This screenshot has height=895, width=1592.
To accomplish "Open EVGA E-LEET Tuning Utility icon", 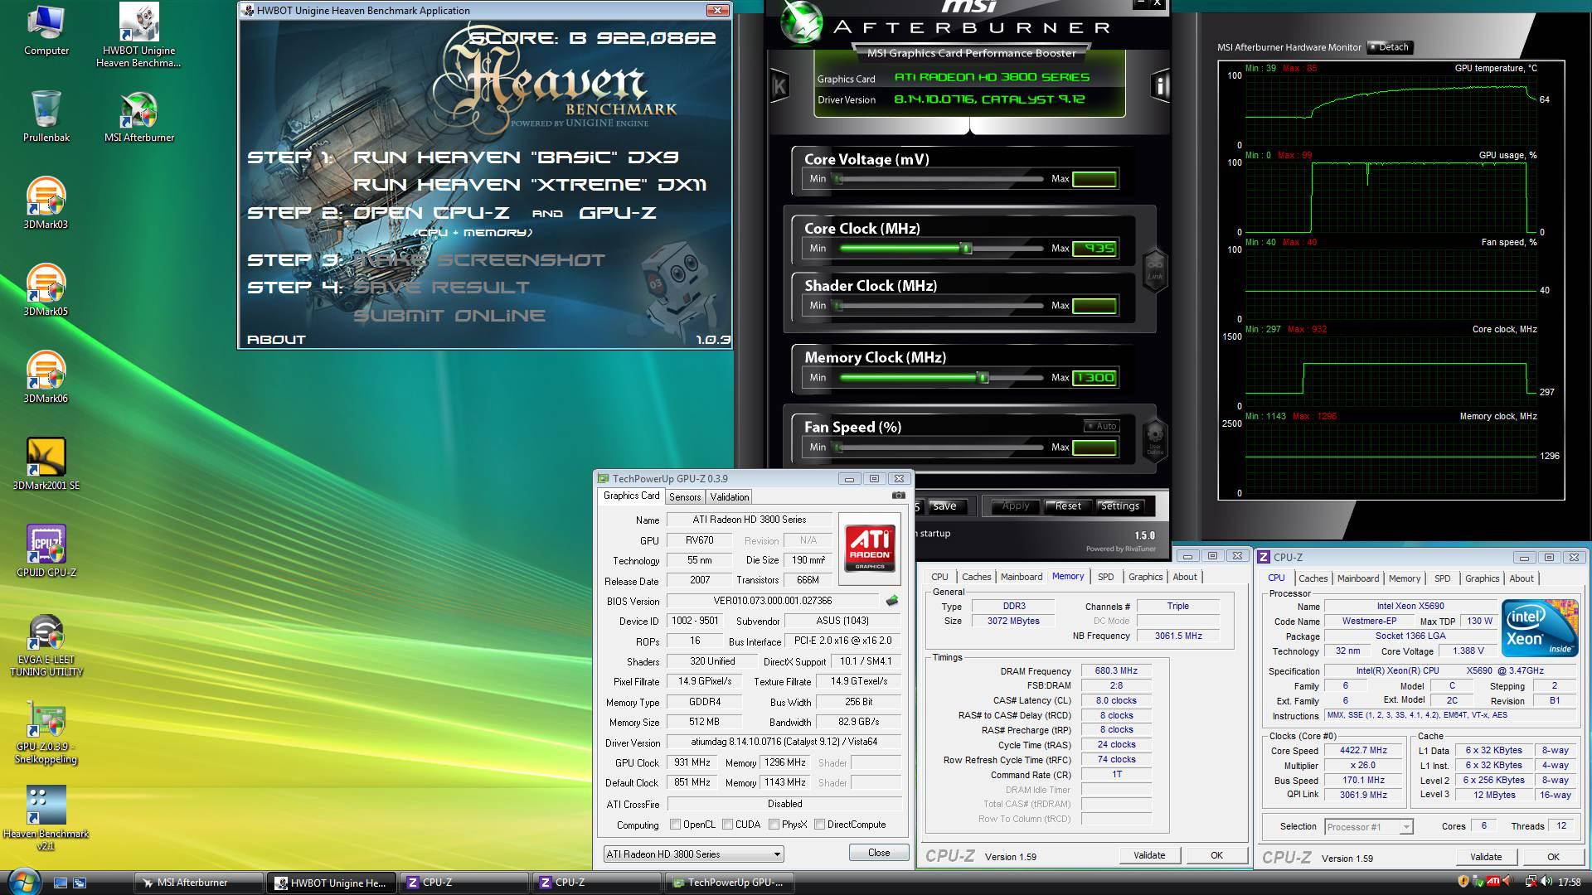I will (x=46, y=646).
